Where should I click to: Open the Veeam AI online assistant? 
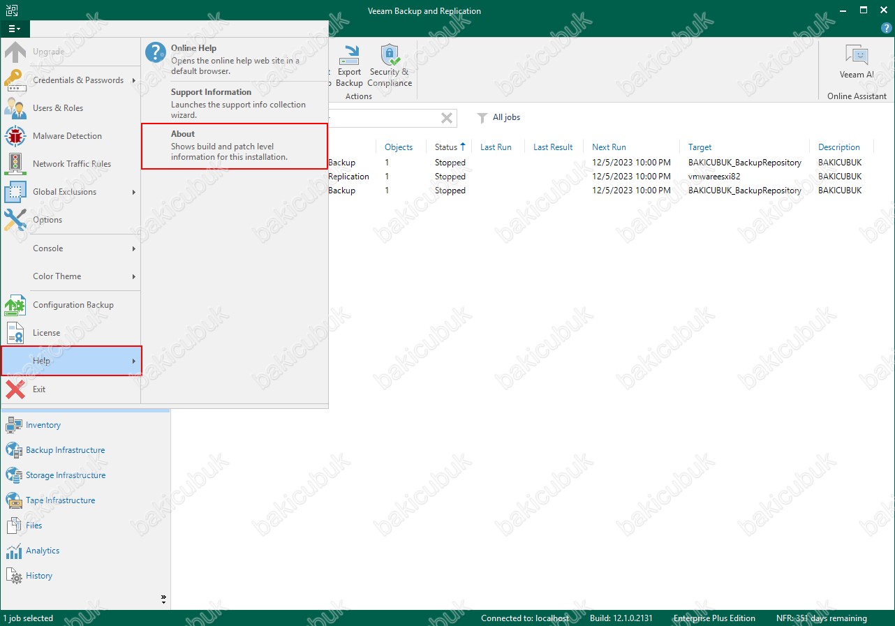tap(857, 62)
